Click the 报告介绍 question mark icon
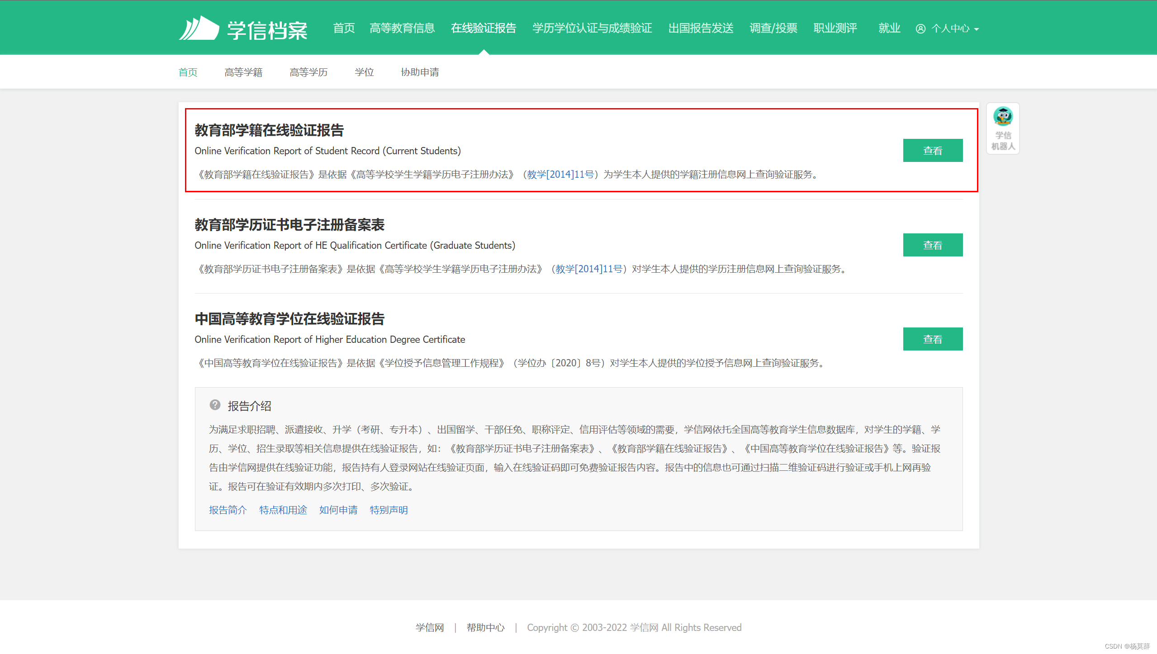 [215, 405]
